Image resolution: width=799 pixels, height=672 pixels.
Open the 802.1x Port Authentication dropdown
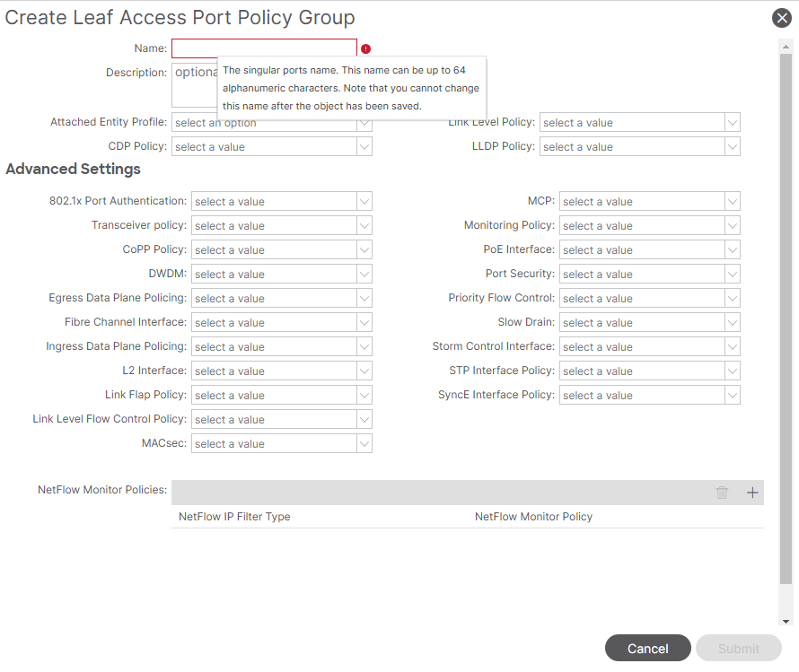point(281,202)
